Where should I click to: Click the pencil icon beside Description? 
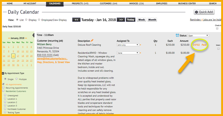(92, 40)
